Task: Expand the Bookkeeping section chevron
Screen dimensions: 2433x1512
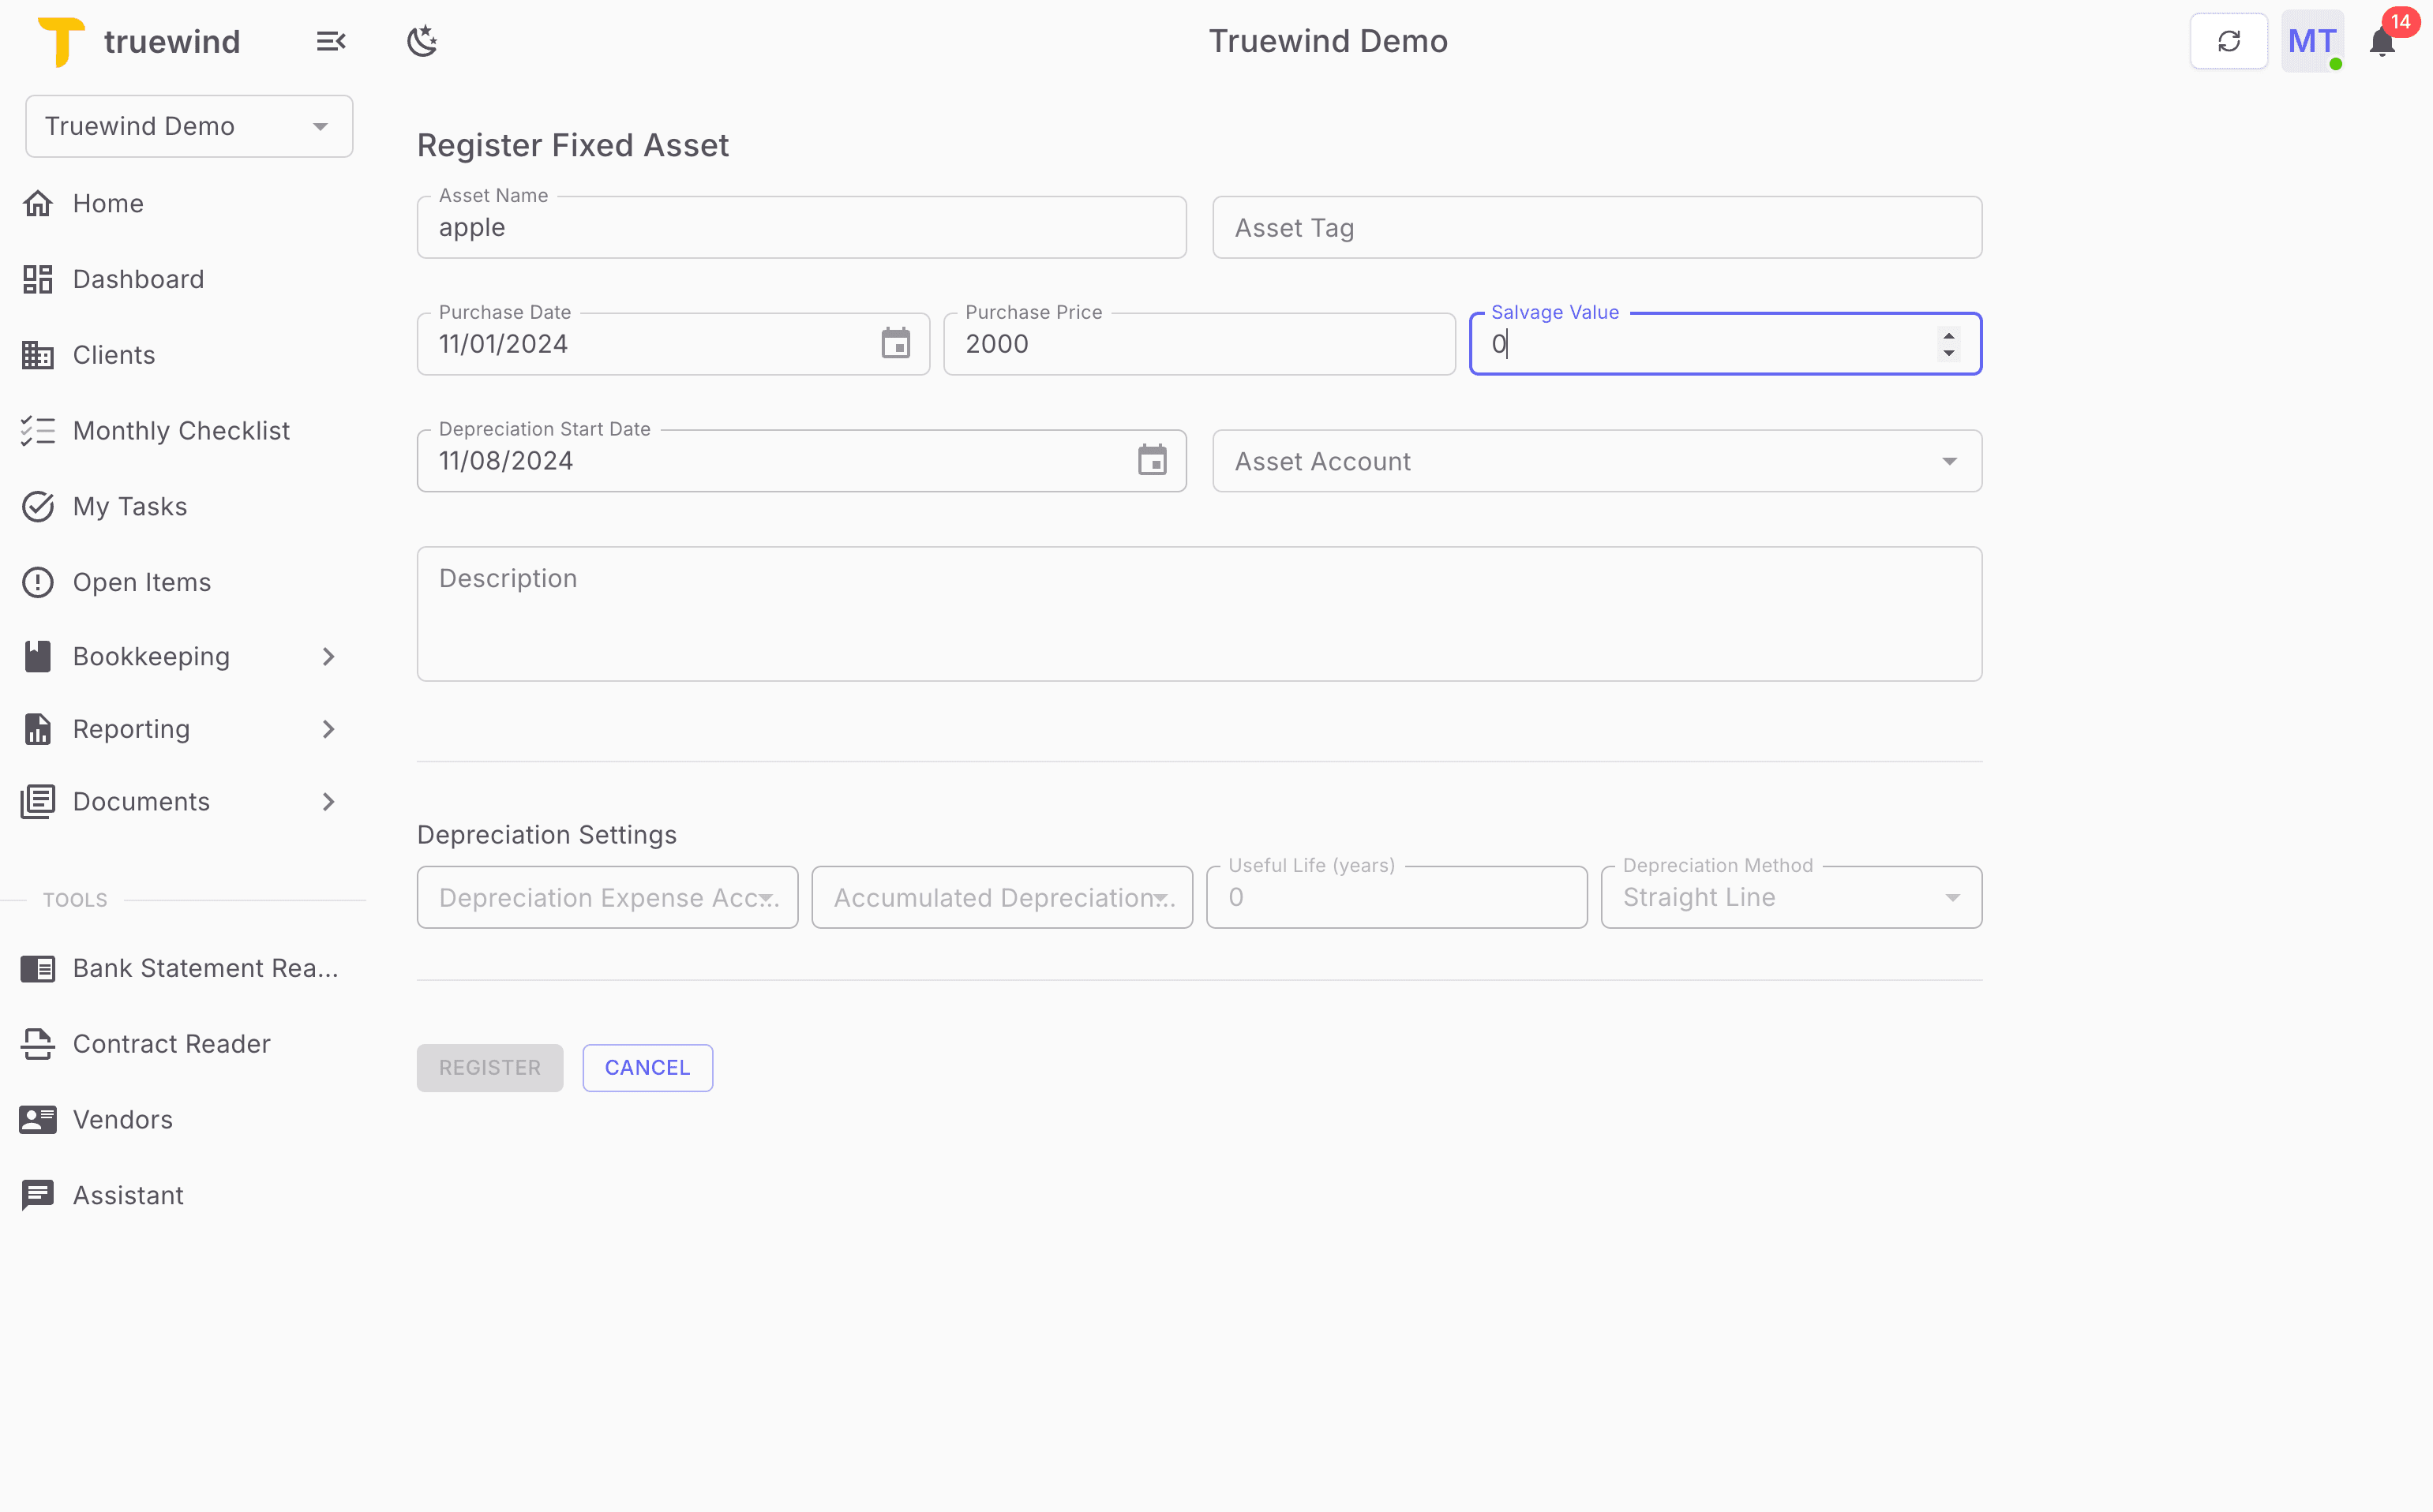Action: pos(328,656)
